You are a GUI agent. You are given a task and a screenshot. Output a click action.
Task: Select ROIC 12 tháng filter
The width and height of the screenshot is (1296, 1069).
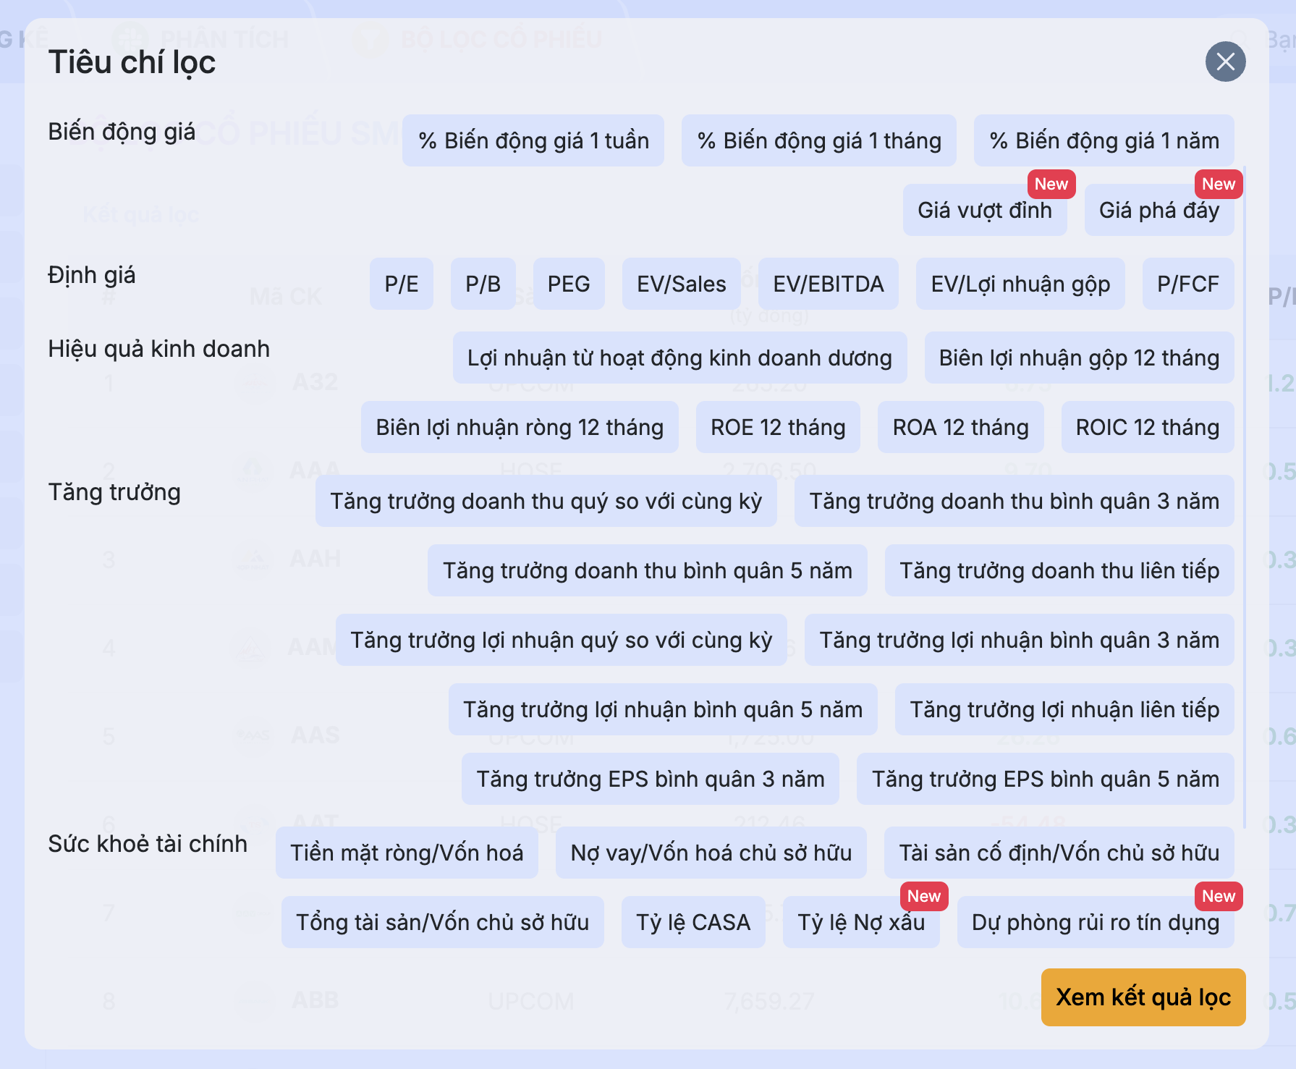coord(1148,427)
